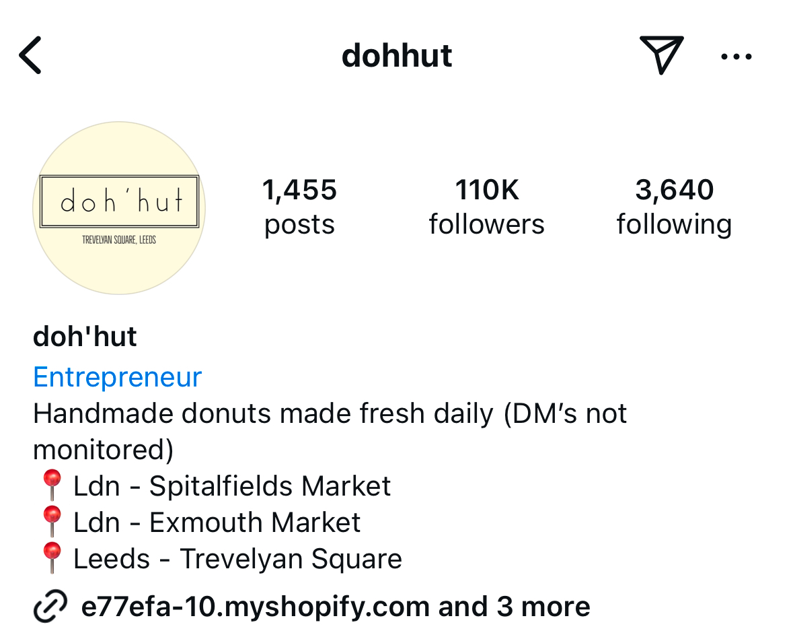
Task: View the 110K followers list
Action: pyautogui.click(x=486, y=205)
